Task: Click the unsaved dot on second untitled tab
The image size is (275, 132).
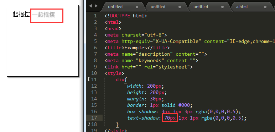Action: coord(180,7)
